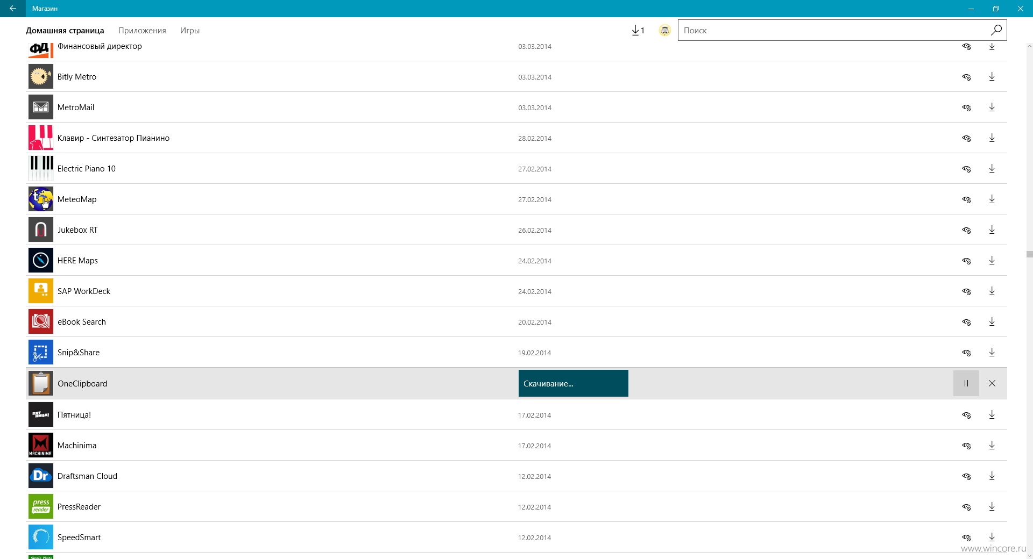Download SpeedSmart app
Image resolution: width=1033 pixels, height=559 pixels.
(992, 537)
